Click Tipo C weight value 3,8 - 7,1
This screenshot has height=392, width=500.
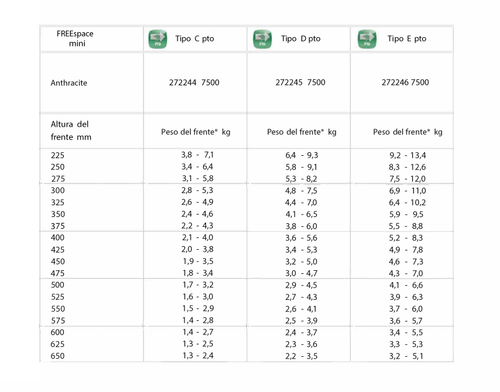196,155
